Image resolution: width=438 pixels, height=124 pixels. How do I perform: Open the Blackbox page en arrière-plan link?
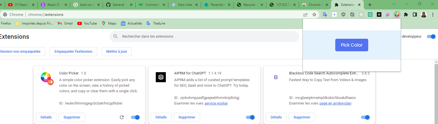(335, 103)
